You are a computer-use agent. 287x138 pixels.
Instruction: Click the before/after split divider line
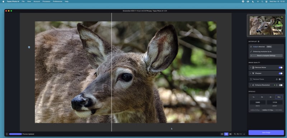tap(112, 72)
